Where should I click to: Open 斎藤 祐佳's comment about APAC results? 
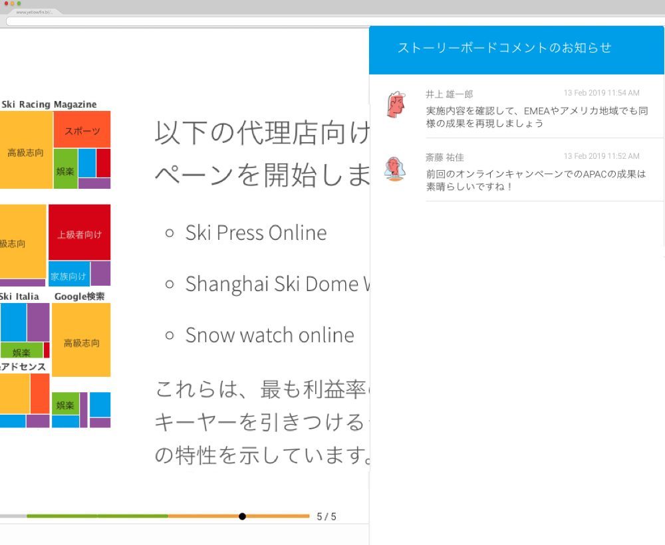[x=536, y=180]
